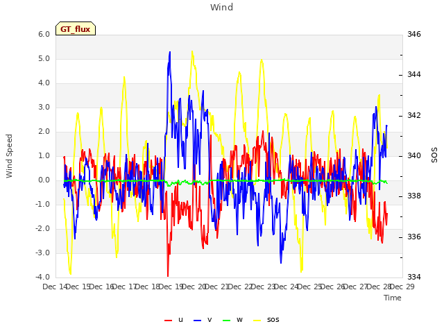Viewport: 444px width, 333px height.
Task: Select the 'sos' legend label text
Action: [273, 320]
